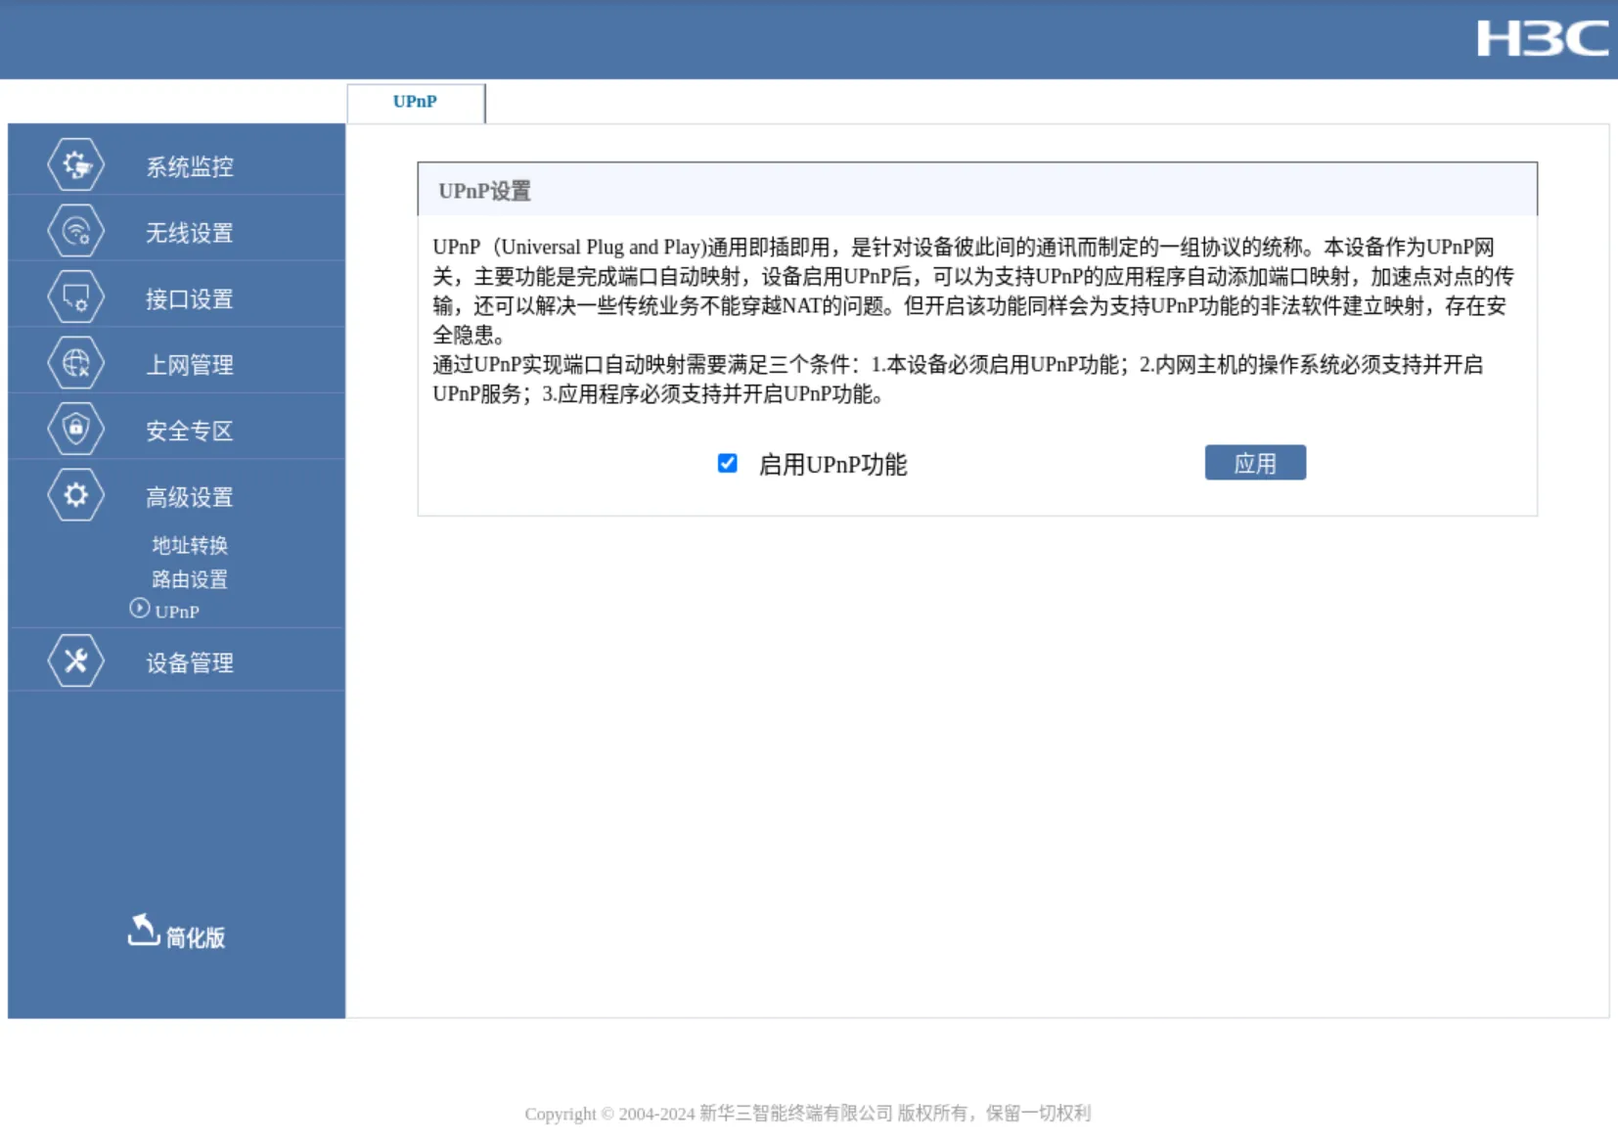Expand the 设备管理 menu label

190,662
